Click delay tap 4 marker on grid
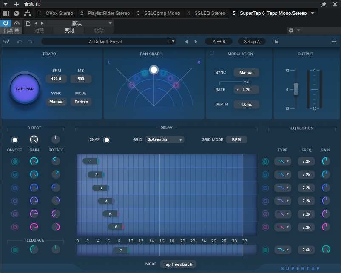The image size is (341, 273). [x=106, y=201]
